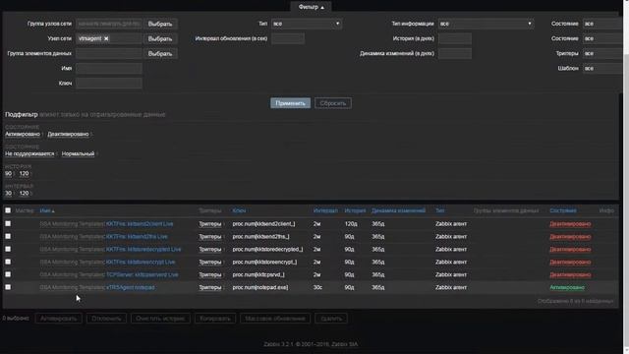Click the Активировать bulk button
This screenshot has width=629, height=354.
point(59,319)
